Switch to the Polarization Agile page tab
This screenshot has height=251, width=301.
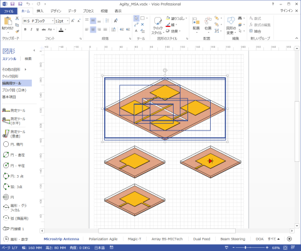103,239
